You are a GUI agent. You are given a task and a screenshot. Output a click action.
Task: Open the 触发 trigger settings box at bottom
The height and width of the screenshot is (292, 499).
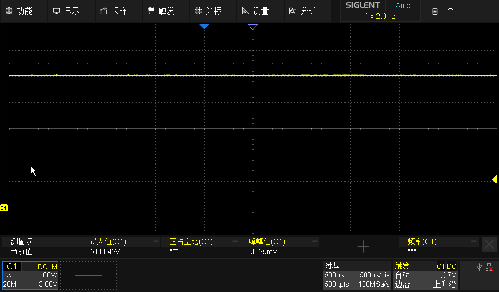click(425, 275)
